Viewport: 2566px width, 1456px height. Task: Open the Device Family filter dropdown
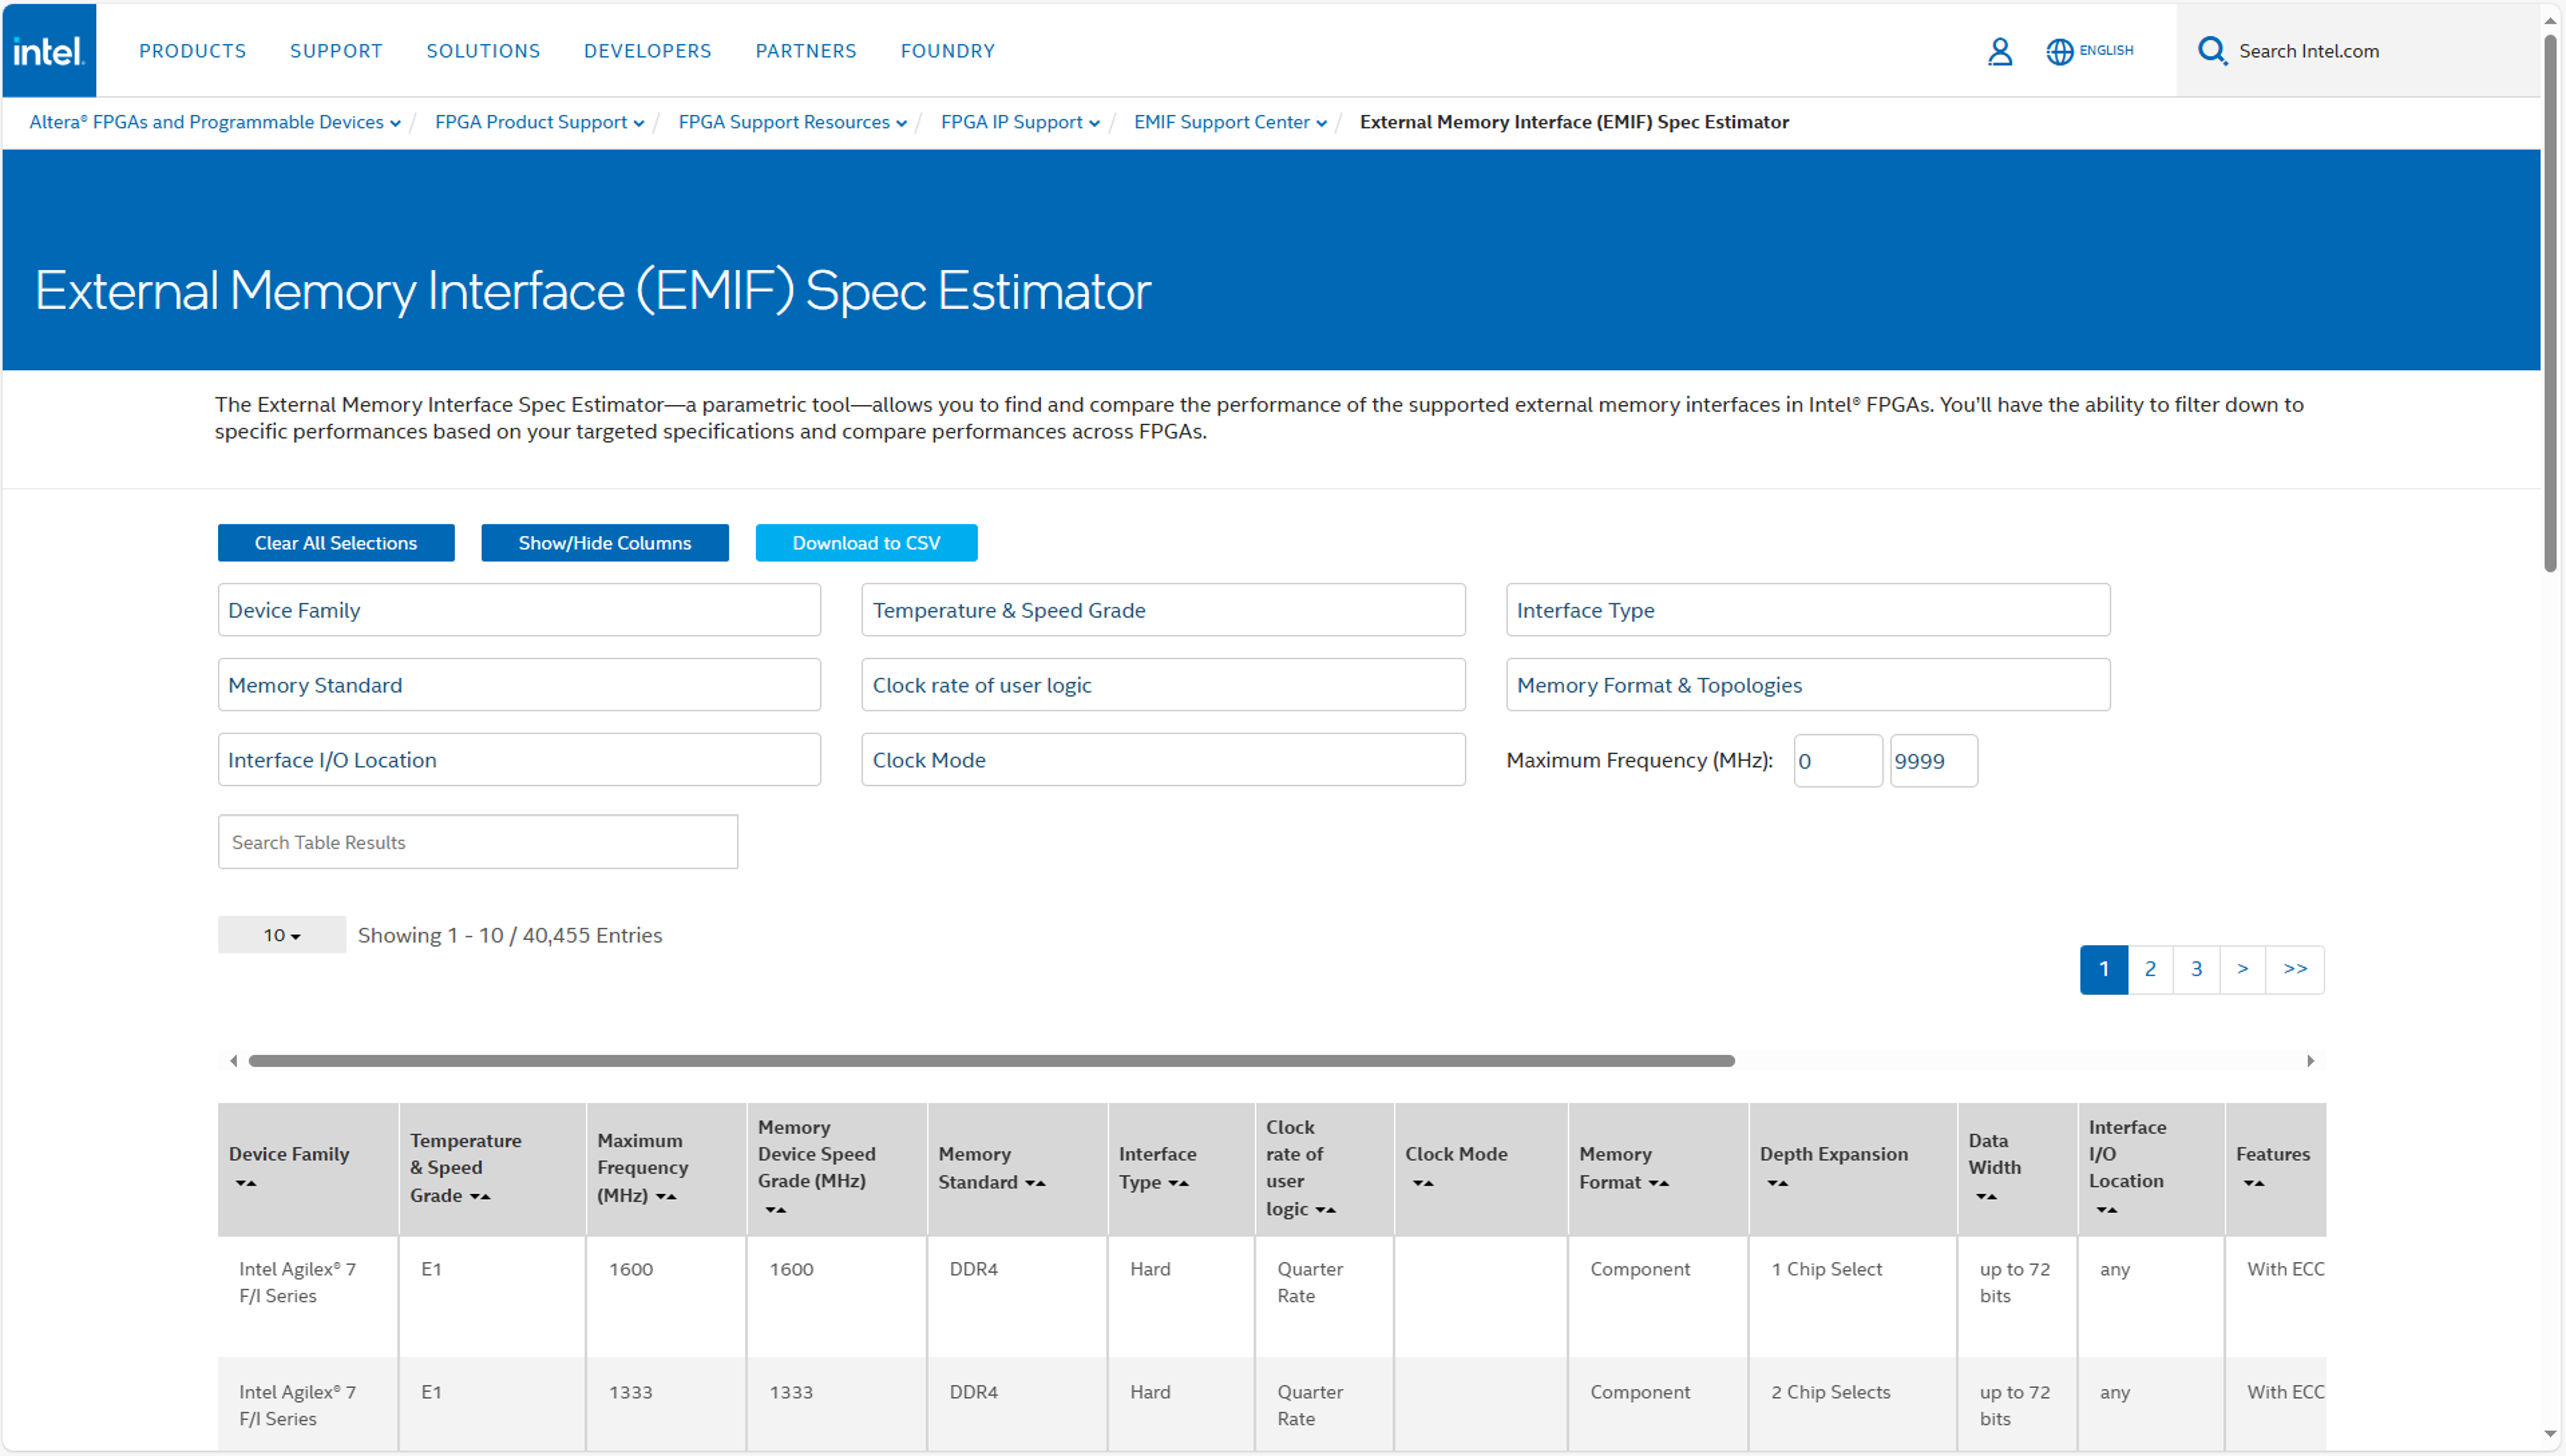pos(519,610)
